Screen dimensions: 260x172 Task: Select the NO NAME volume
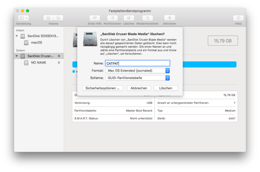[x=39, y=63]
